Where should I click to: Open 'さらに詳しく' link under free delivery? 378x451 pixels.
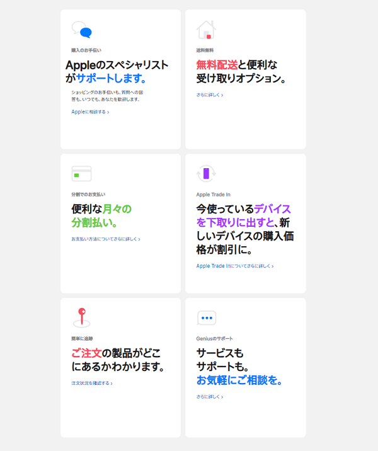(209, 95)
